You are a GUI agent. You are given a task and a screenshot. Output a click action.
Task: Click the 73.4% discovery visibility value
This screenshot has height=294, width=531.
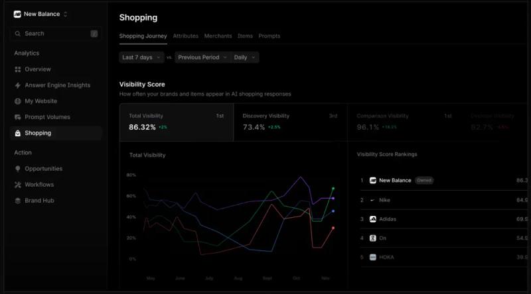254,127
